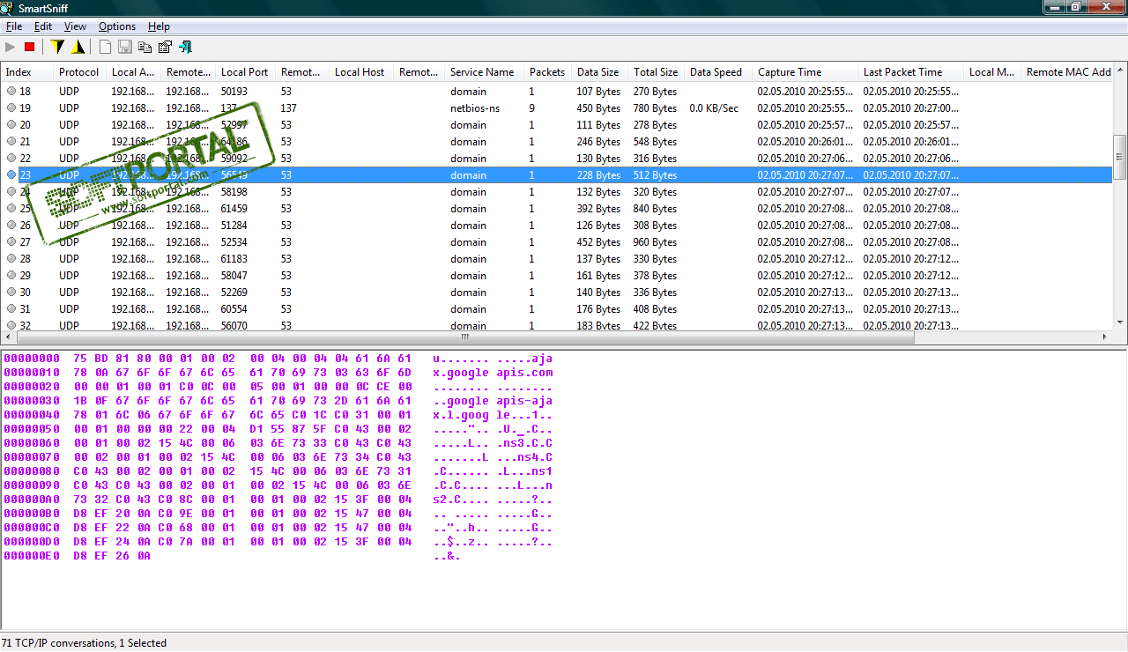This screenshot has height=652, width=1128.
Task: Select the netbios-ns service cell
Action: (474, 108)
